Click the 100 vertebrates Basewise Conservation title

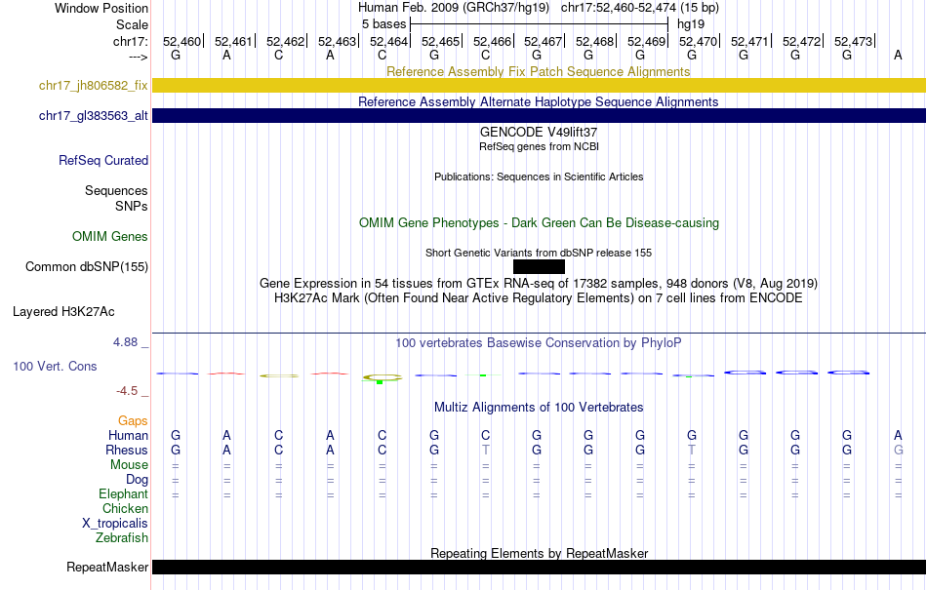539,342
